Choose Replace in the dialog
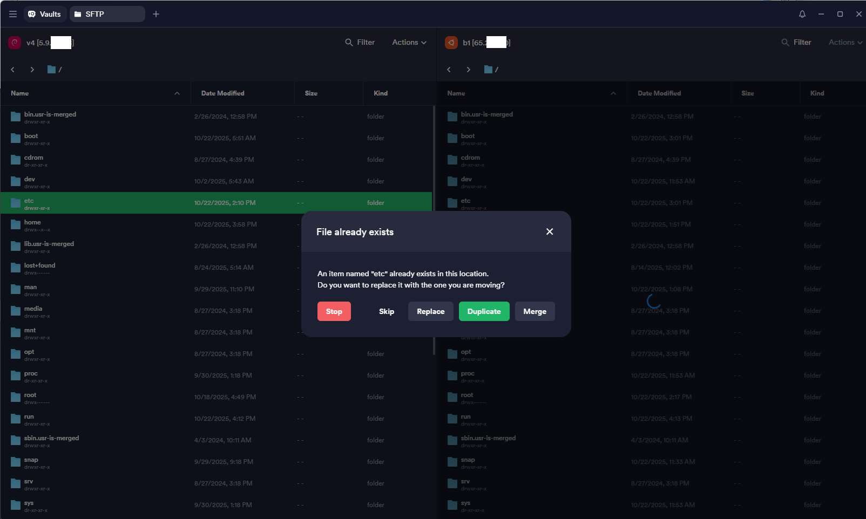Viewport: 866px width, 519px height. pos(430,311)
